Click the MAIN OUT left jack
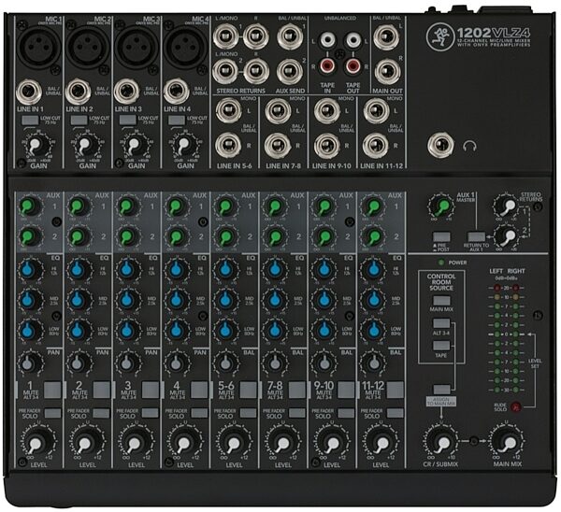The width and height of the screenshot is (561, 512). (x=386, y=37)
